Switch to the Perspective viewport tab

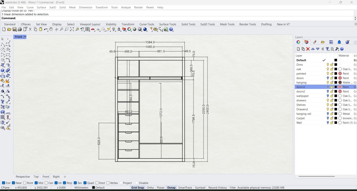tap(23, 177)
